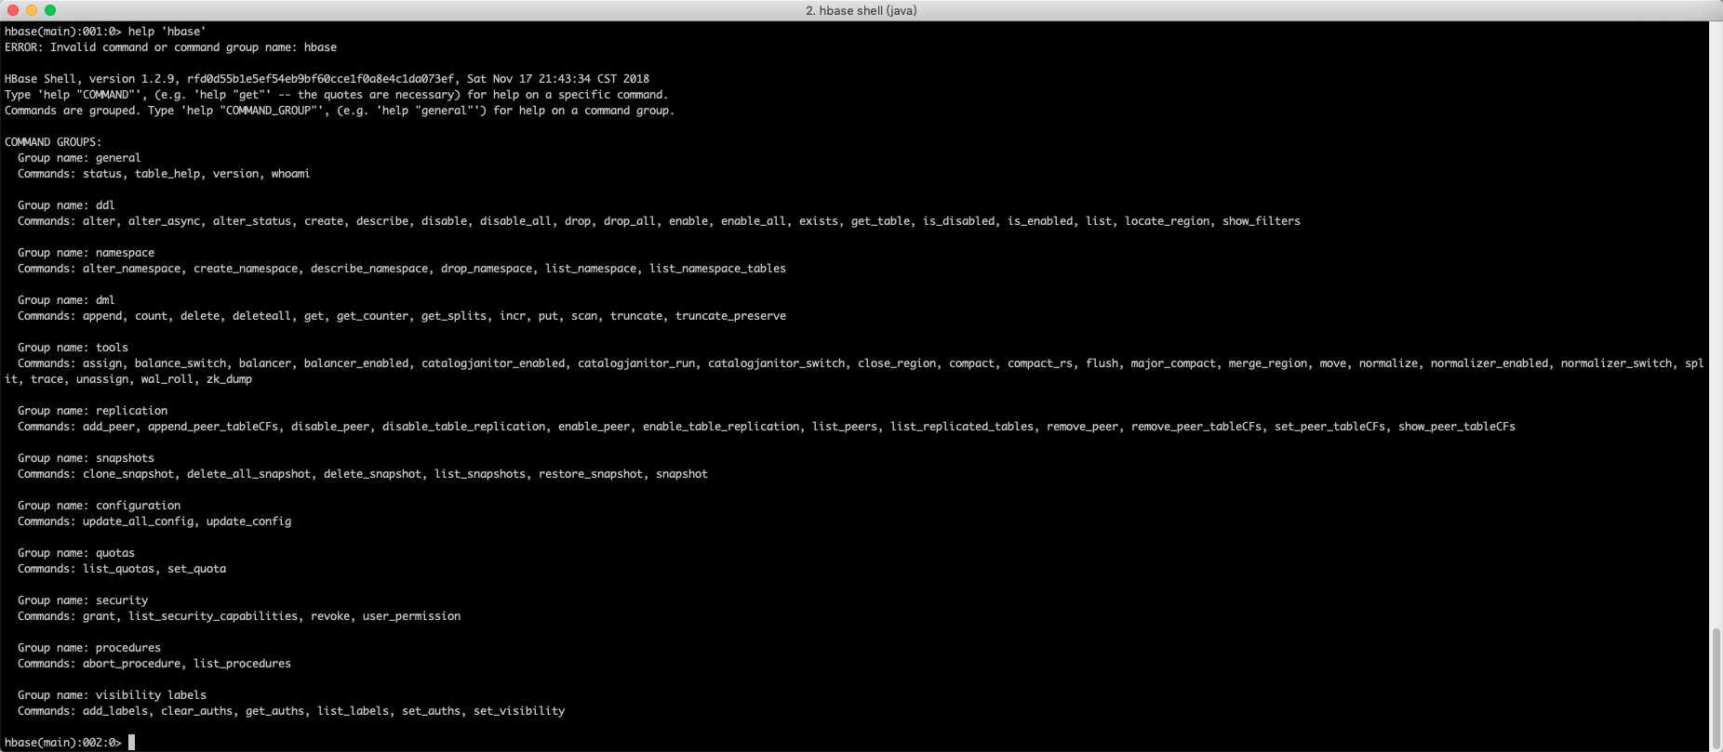The height and width of the screenshot is (752, 1723).
Task: Click 'Group name: quotas' line
Action: (76, 553)
